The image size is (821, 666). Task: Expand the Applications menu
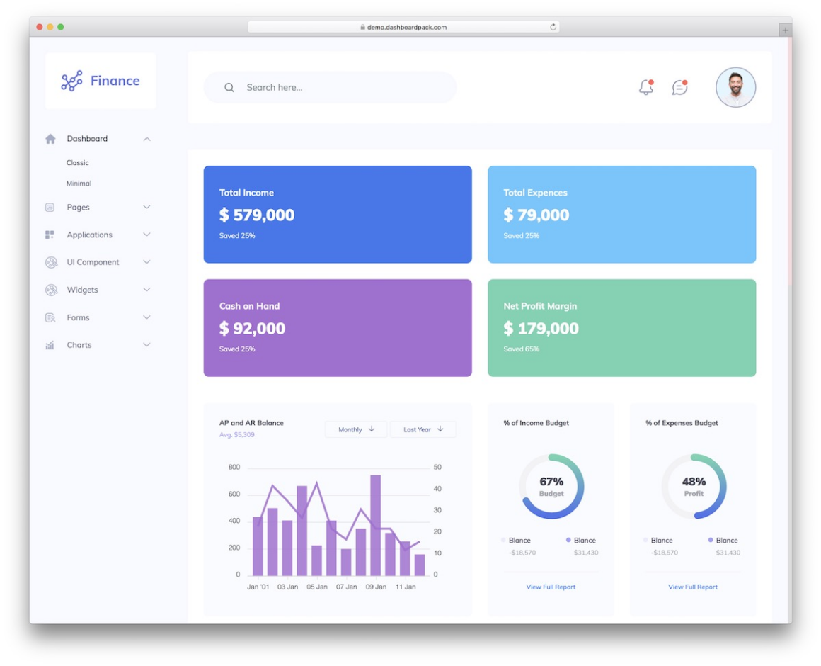pyautogui.click(x=89, y=235)
